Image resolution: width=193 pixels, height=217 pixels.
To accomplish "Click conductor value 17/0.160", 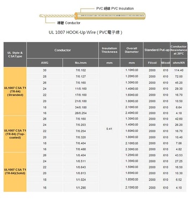I will tap(81, 95).
